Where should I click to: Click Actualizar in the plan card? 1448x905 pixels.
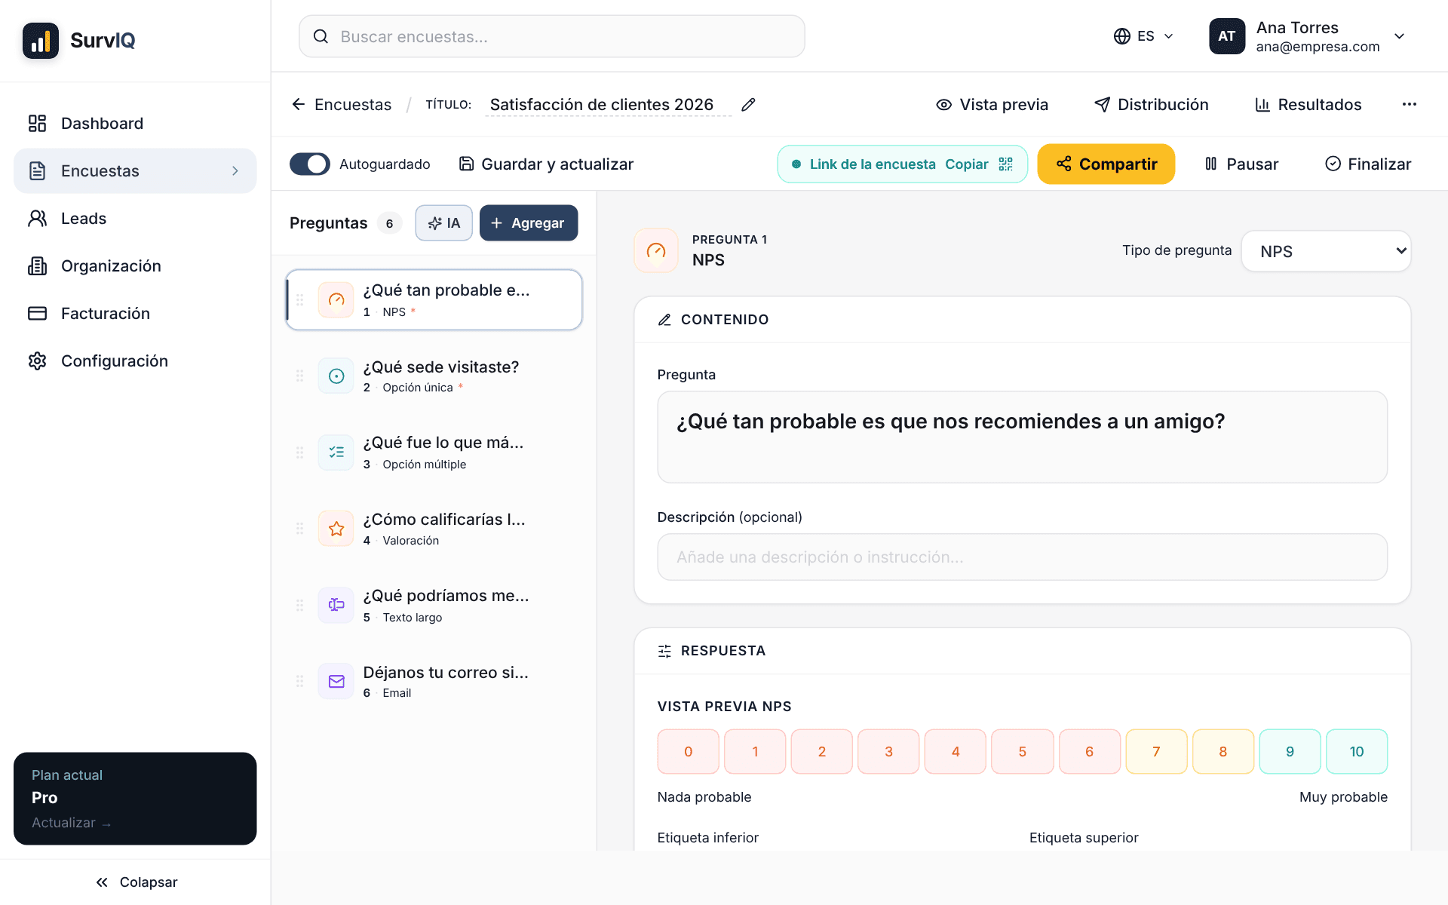click(71, 823)
